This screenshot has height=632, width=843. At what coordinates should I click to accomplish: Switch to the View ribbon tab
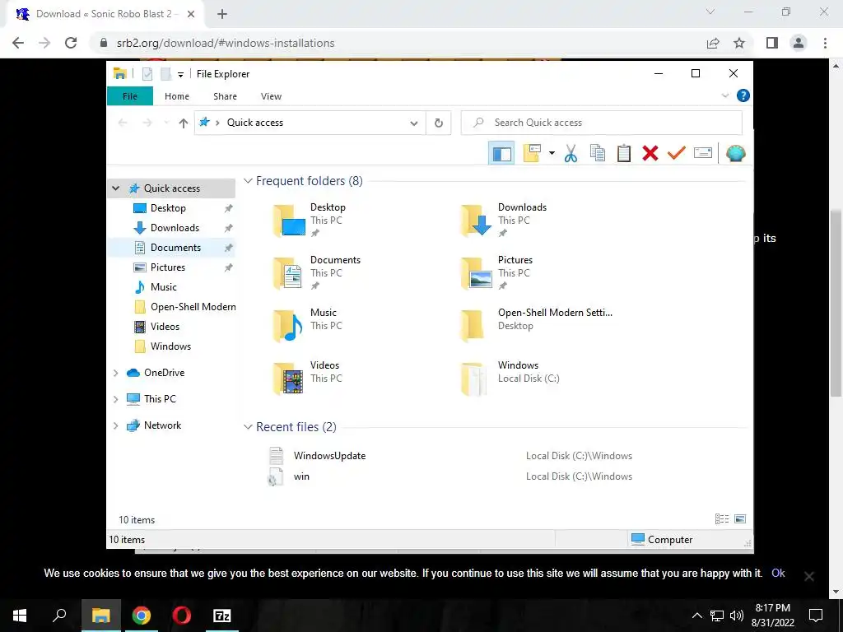[271, 96]
